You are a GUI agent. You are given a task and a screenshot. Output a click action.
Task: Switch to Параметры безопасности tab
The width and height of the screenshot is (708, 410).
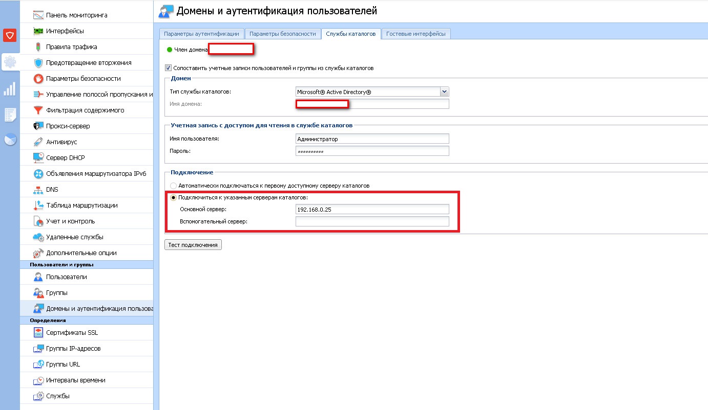283,34
